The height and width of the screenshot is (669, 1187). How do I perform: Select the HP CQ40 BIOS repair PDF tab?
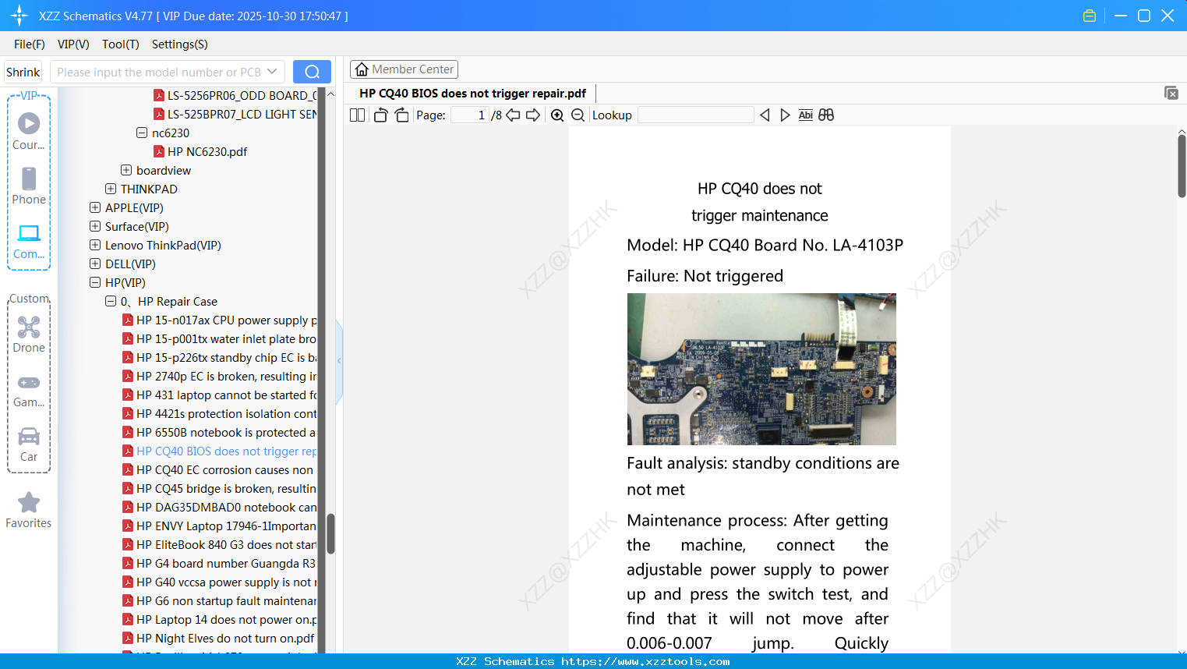tap(472, 94)
